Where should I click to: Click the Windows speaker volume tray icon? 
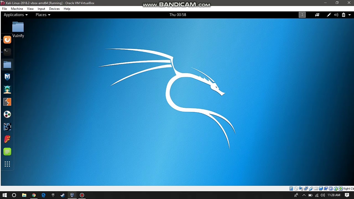323,195
